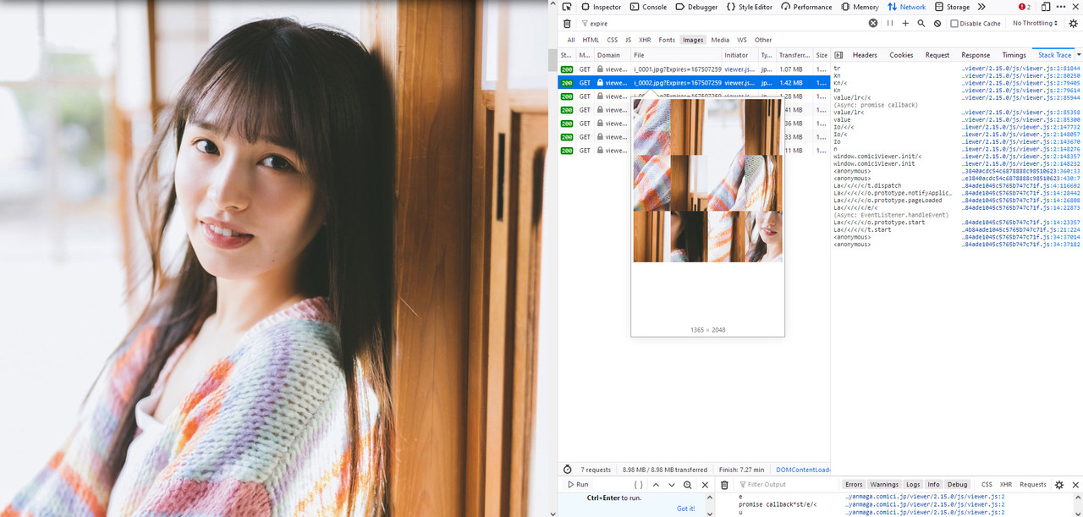This screenshot has width=1083, height=517.
Task: Open request blocking icon
Action: pos(937,24)
